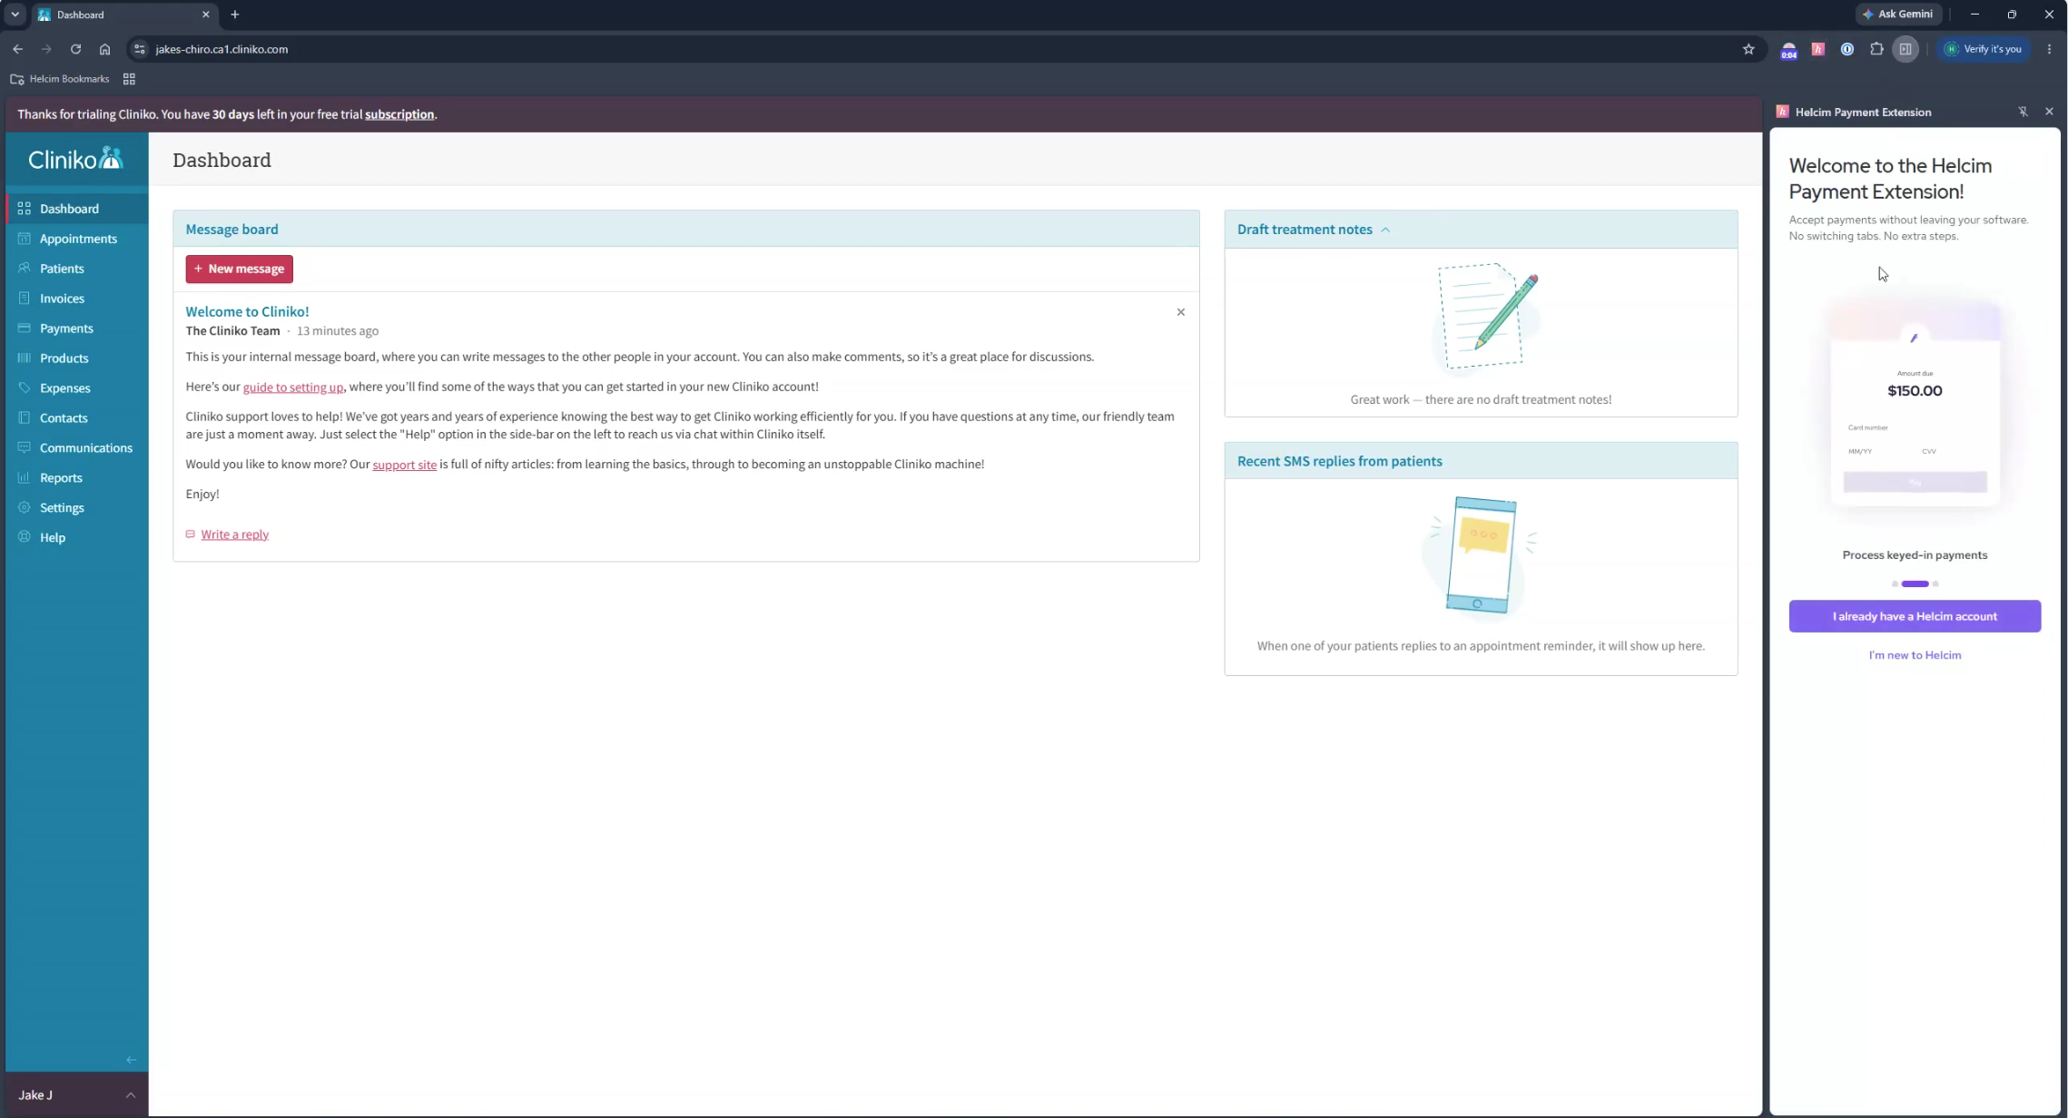This screenshot has width=2068, height=1118.
Task: Open the Extensions puzzle icon
Action: [x=1876, y=49]
